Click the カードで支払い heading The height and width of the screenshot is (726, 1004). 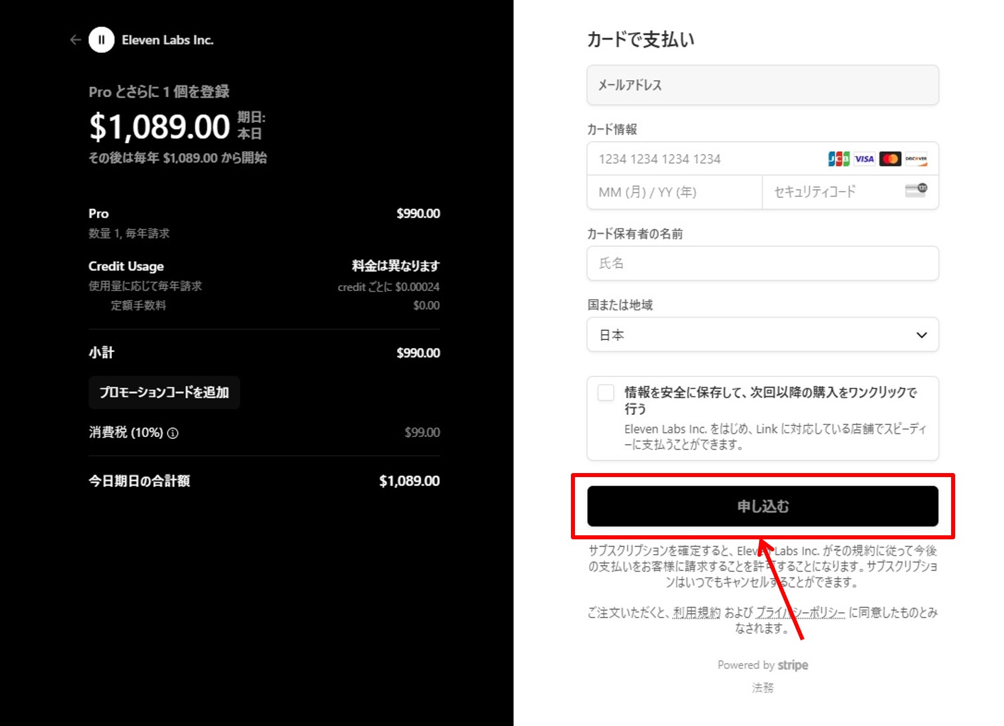[641, 39]
